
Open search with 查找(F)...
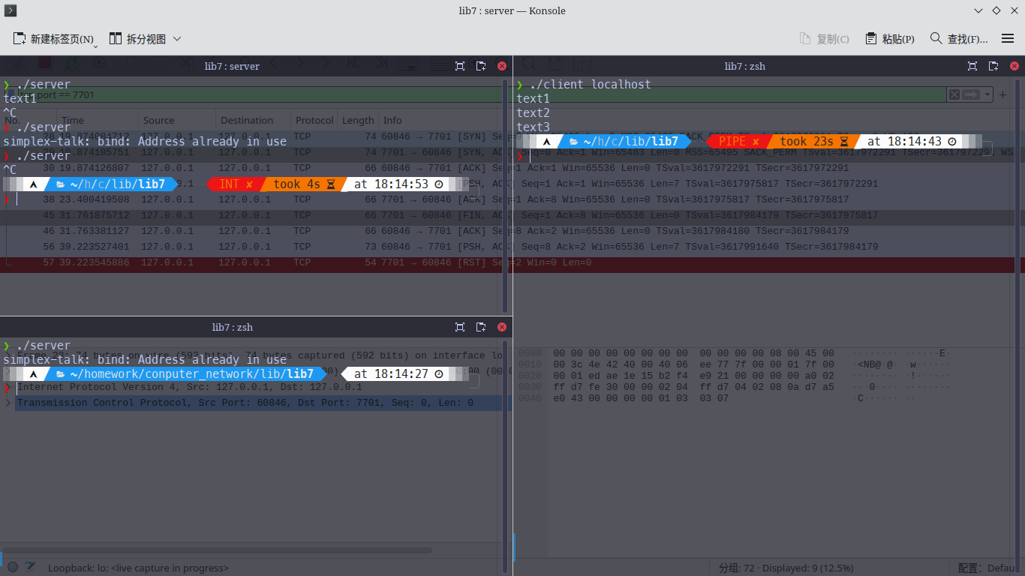[958, 39]
